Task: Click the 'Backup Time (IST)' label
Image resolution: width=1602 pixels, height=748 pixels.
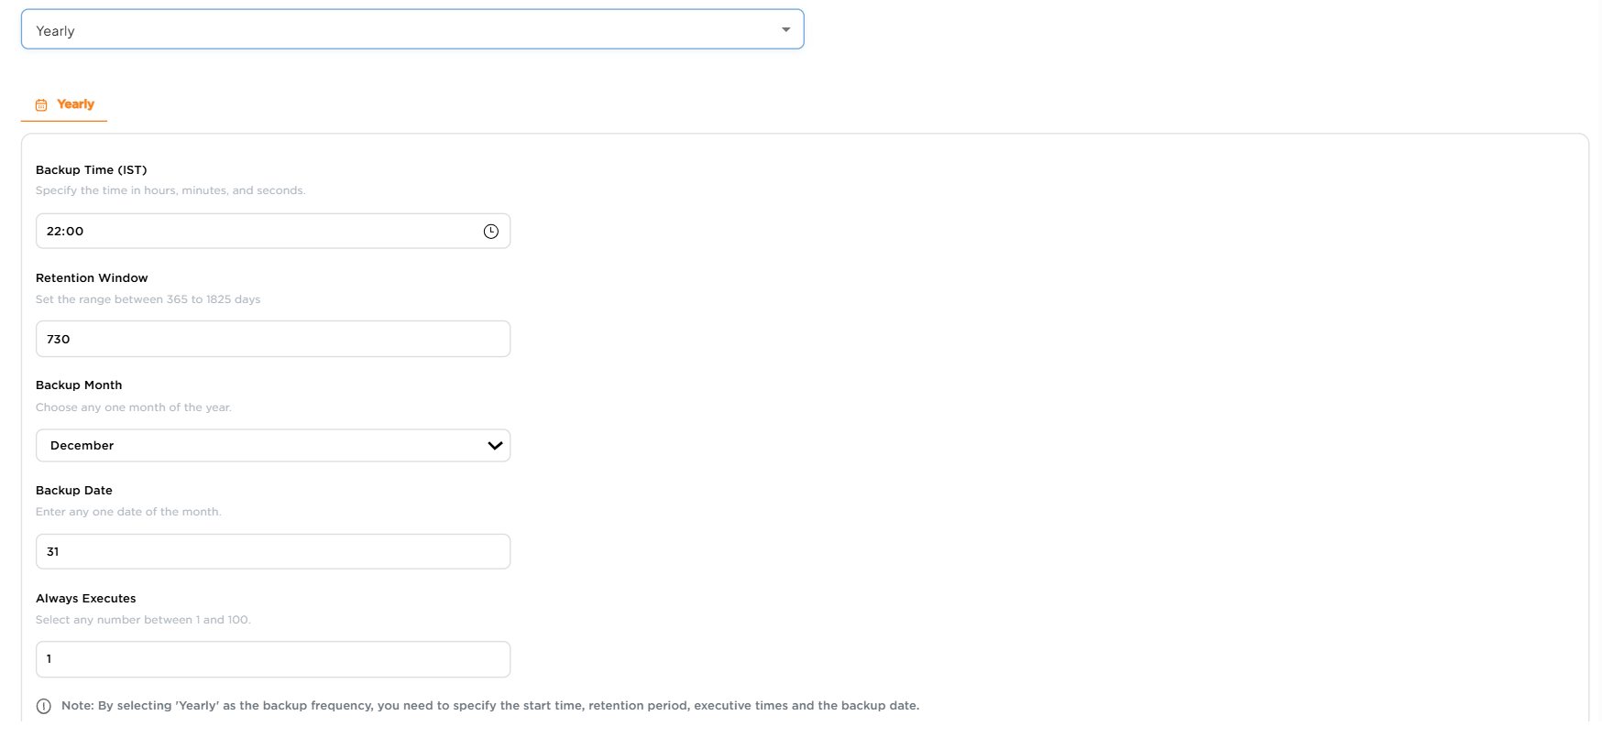Action: click(92, 170)
